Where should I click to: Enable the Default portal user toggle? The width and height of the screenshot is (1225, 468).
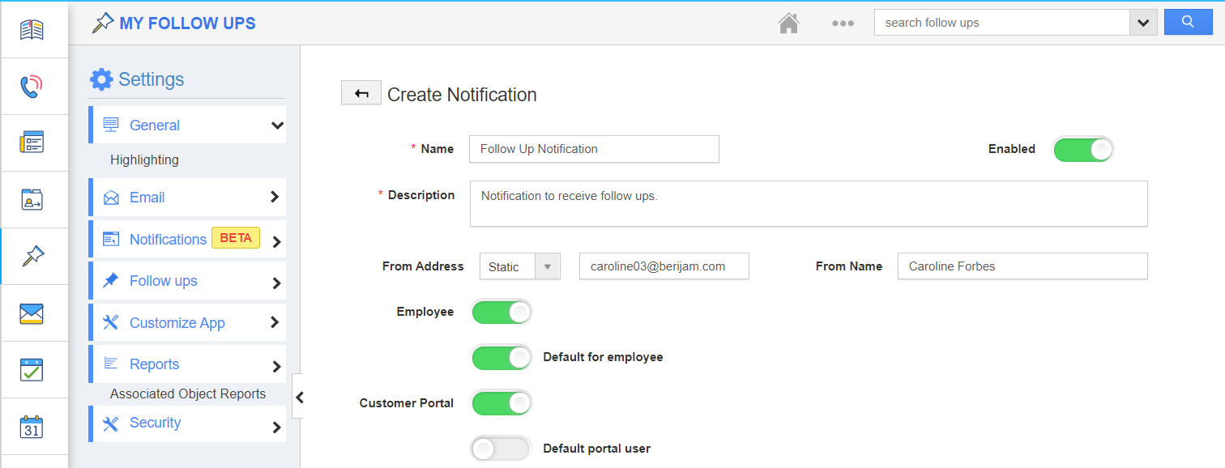click(502, 449)
